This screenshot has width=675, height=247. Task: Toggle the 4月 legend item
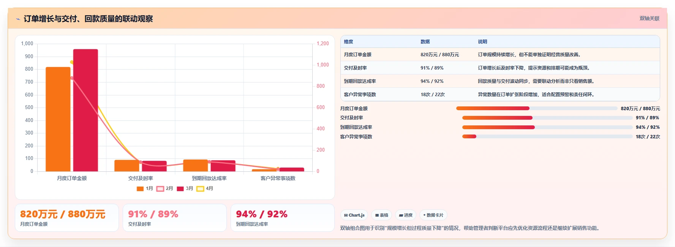(x=205, y=188)
